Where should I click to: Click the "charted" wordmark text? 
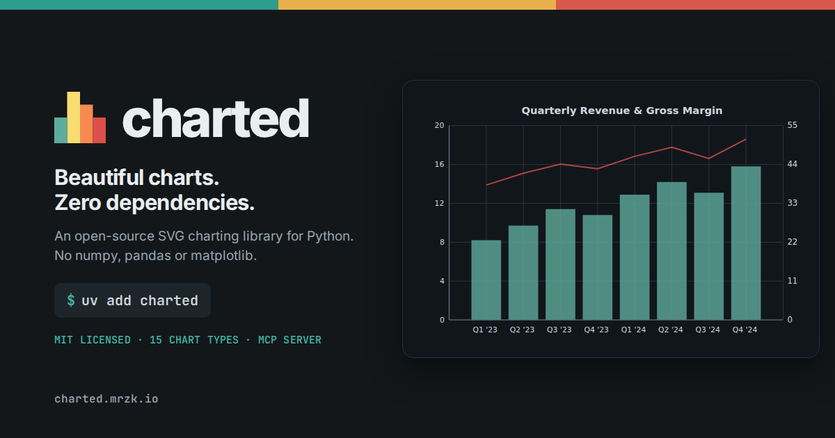(216, 118)
